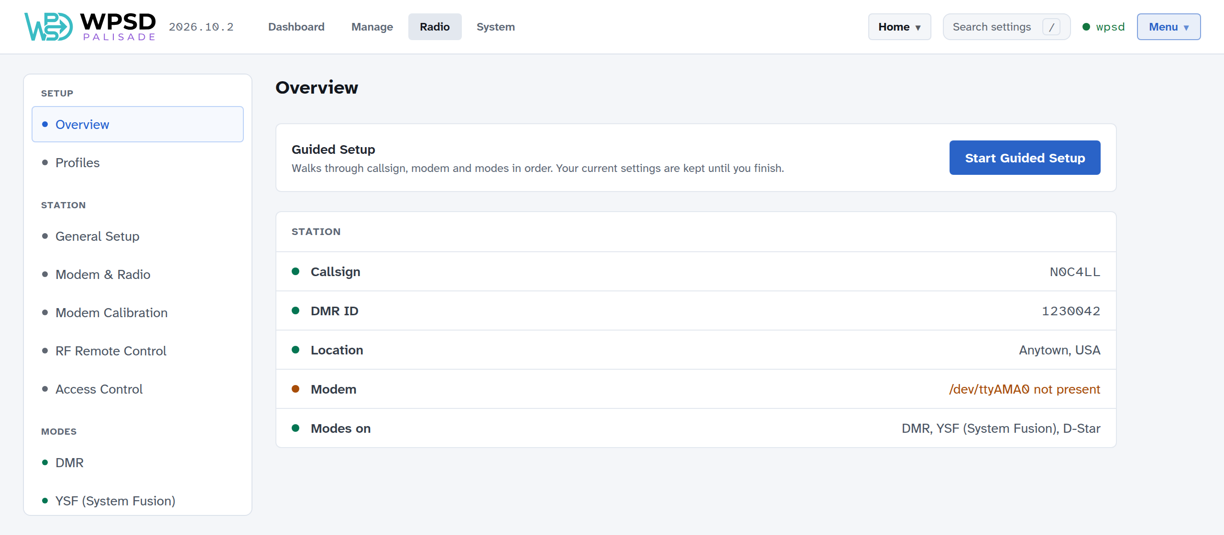Image resolution: width=1224 pixels, height=535 pixels.
Task: Click the DMR ID row label
Action: (x=334, y=311)
